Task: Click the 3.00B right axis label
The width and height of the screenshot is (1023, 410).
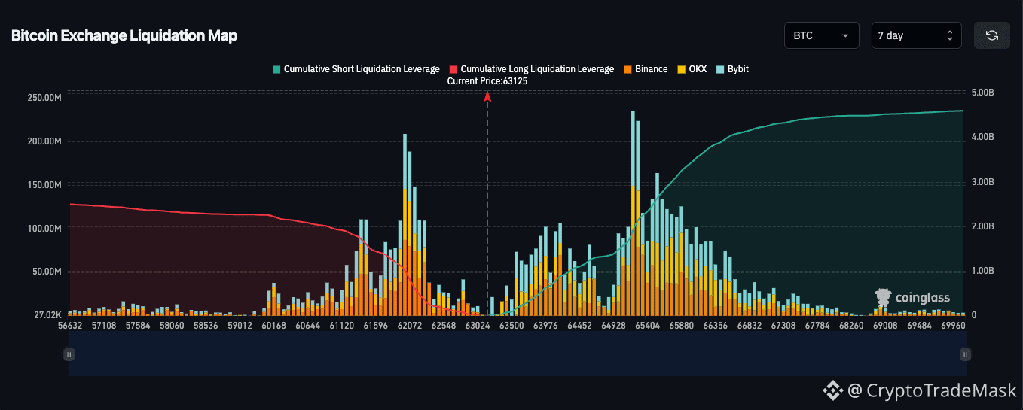Action: pos(982,182)
